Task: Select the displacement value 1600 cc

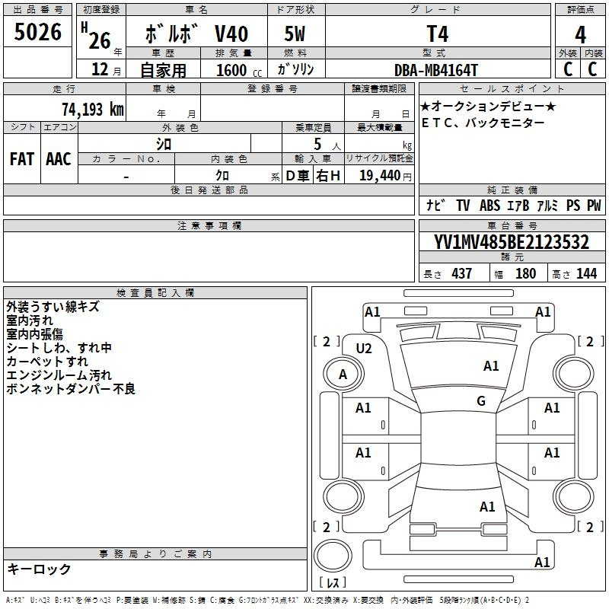Action: coord(239,70)
